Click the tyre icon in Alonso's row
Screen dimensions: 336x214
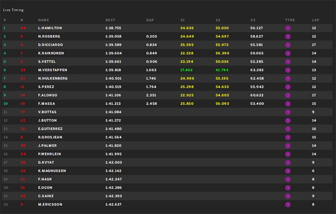pyautogui.click(x=288, y=95)
